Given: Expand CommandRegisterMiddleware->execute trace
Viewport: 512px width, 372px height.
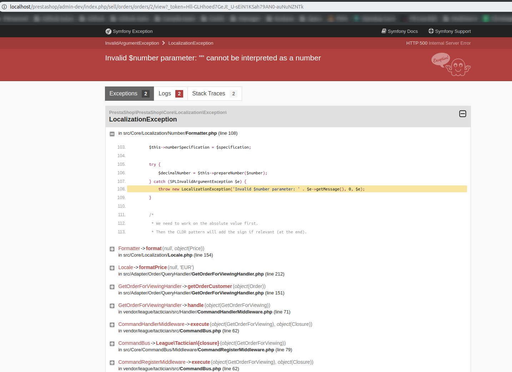Looking at the screenshot, I should click(112, 363).
